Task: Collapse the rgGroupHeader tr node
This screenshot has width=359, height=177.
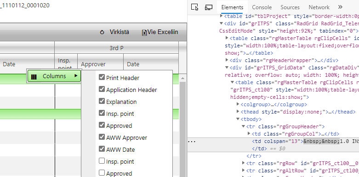Action: [x=243, y=126]
